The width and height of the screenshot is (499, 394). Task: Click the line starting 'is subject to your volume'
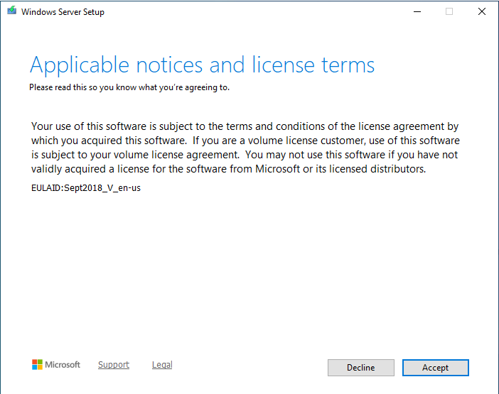click(x=245, y=155)
